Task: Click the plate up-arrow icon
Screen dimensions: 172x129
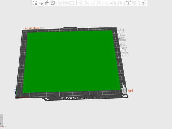Action: coord(125,54)
